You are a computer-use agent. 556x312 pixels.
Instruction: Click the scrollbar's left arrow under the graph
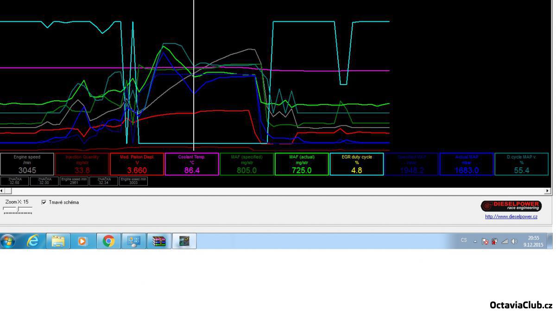click(x=2, y=190)
